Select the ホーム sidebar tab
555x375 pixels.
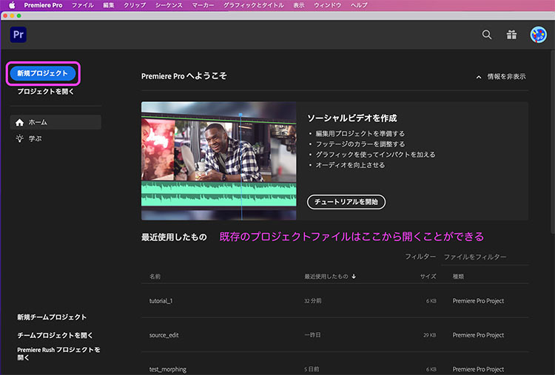point(55,122)
